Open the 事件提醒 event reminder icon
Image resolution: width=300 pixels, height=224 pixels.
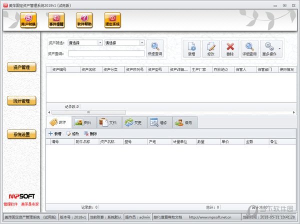(56, 20)
